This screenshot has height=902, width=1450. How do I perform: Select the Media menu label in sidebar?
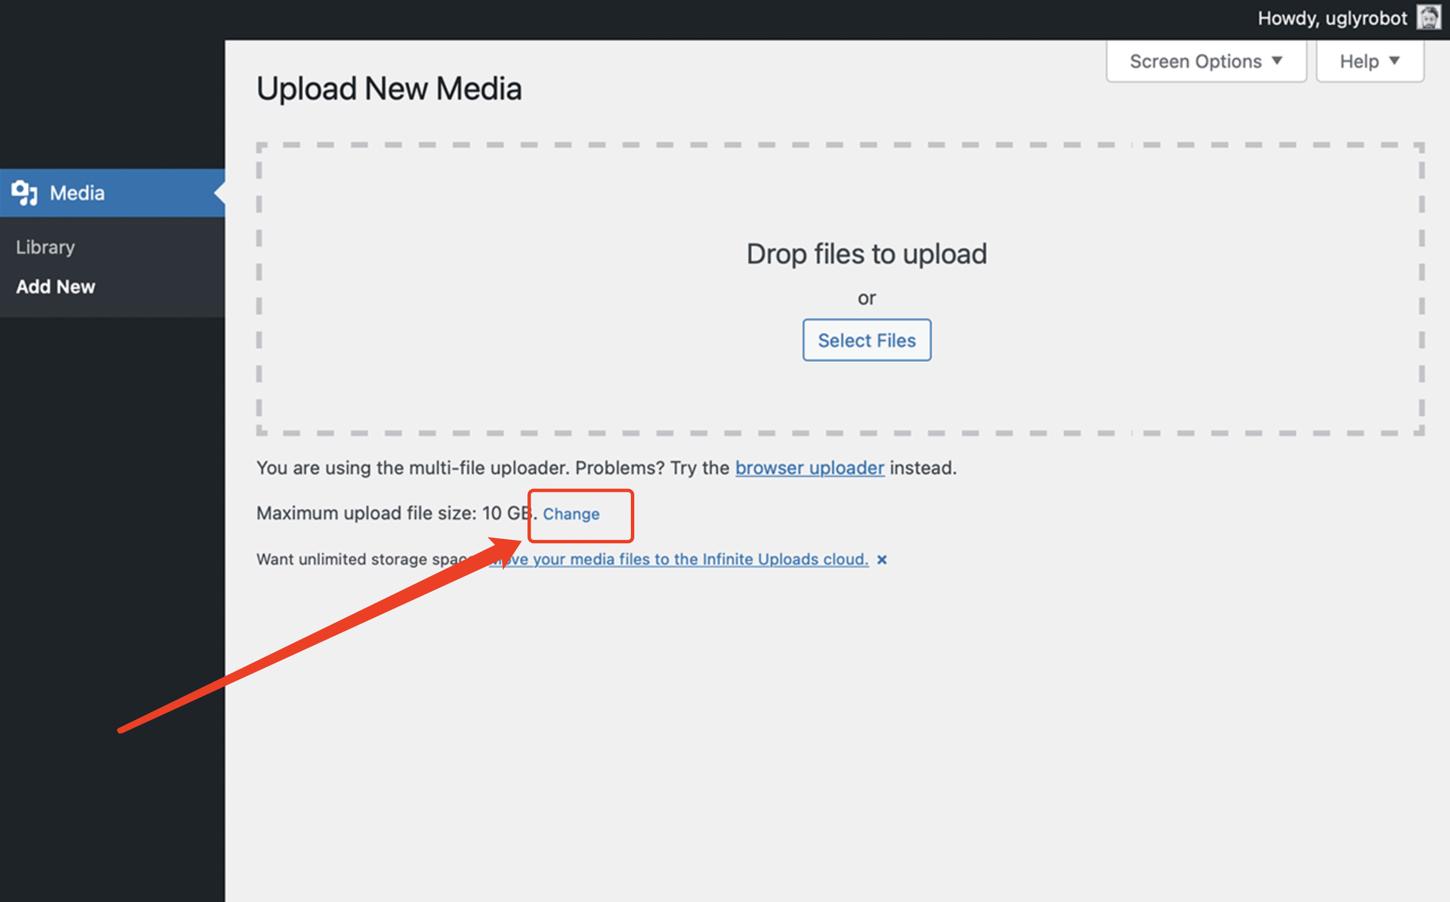click(77, 193)
